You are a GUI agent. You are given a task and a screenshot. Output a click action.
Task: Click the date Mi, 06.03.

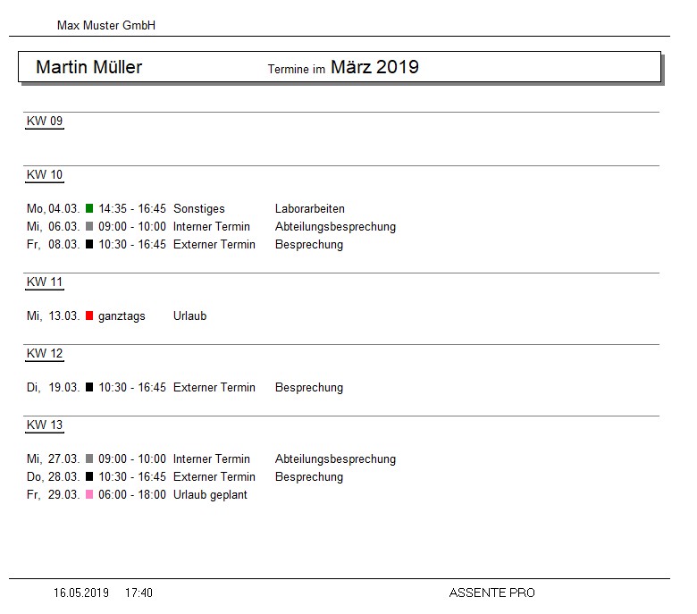coord(53,226)
